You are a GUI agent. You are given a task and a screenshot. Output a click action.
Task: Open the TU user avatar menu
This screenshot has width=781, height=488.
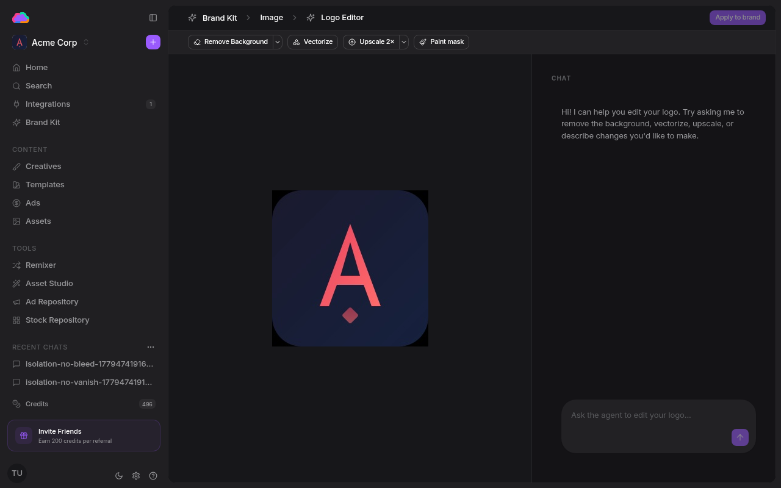pos(17,473)
